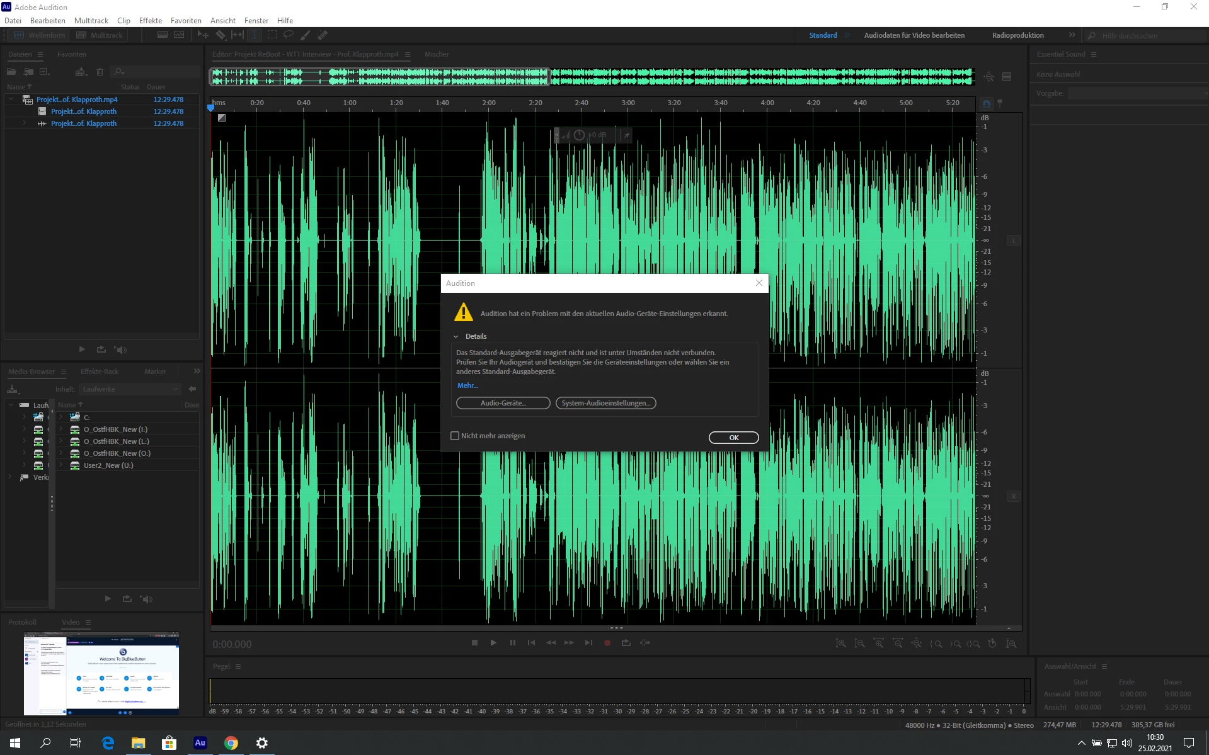Start recording with the red Record button

point(607,643)
